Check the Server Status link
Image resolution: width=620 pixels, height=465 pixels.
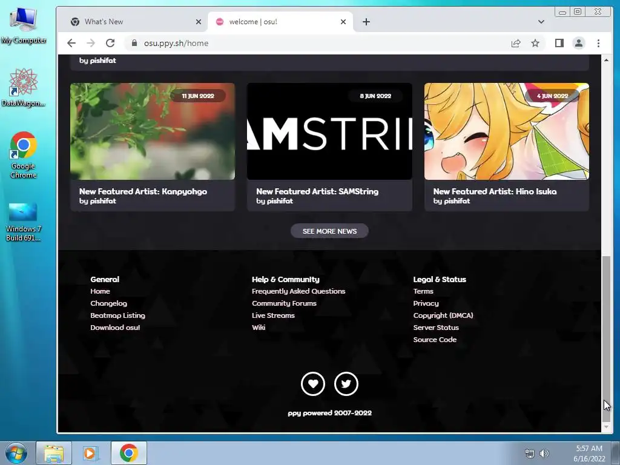tap(436, 328)
